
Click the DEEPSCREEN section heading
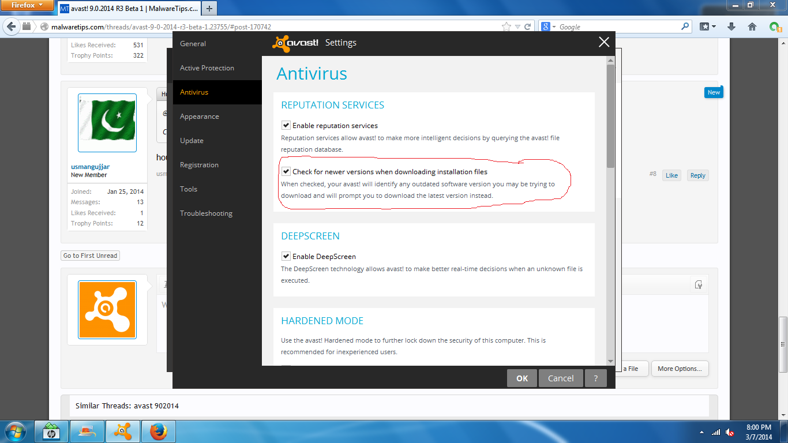pyautogui.click(x=310, y=236)
